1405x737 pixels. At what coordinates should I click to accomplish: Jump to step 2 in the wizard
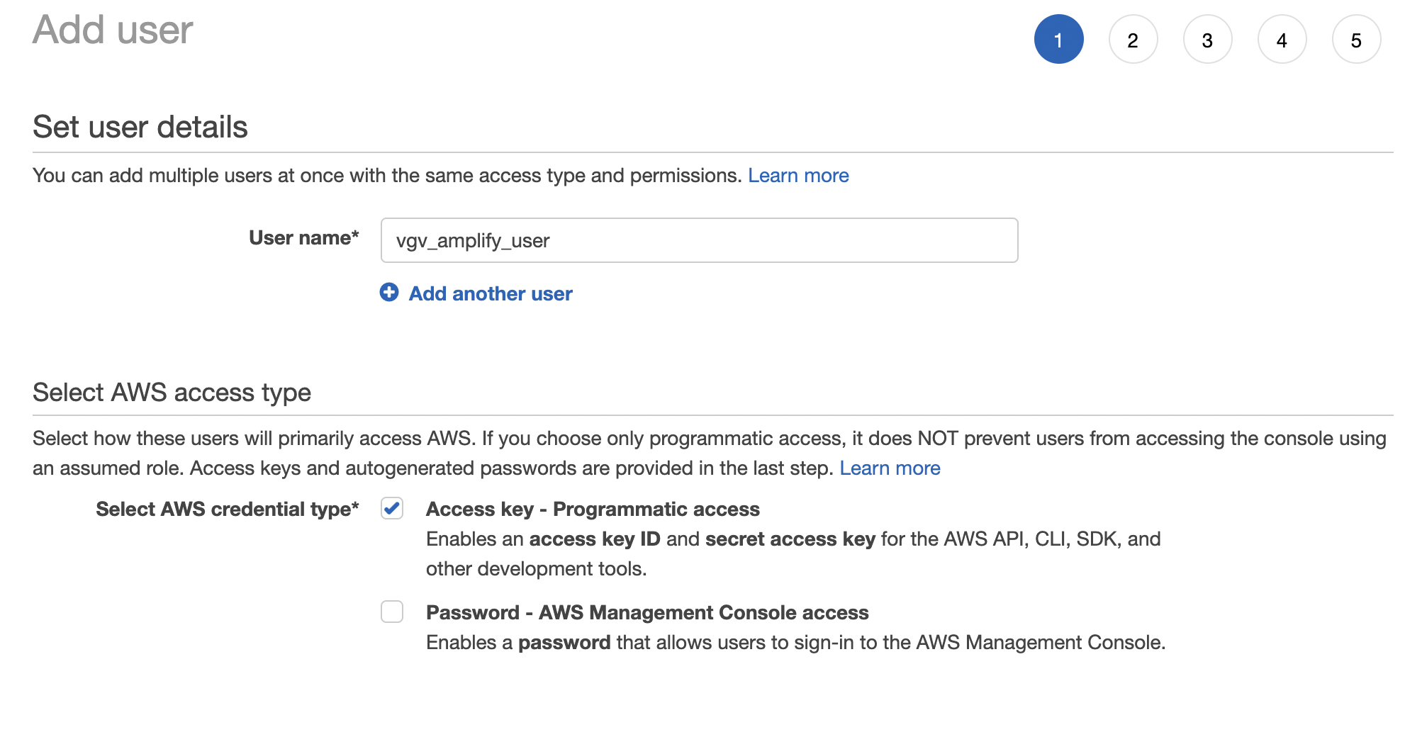(x=1133, y=39)
